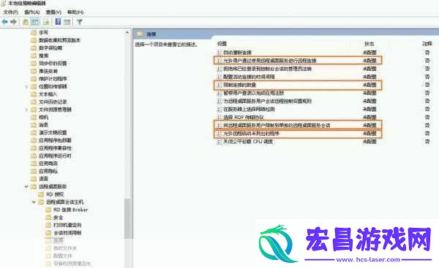
Task: Click the folder icon beside 手写
Action: click(x=34, y=32)
